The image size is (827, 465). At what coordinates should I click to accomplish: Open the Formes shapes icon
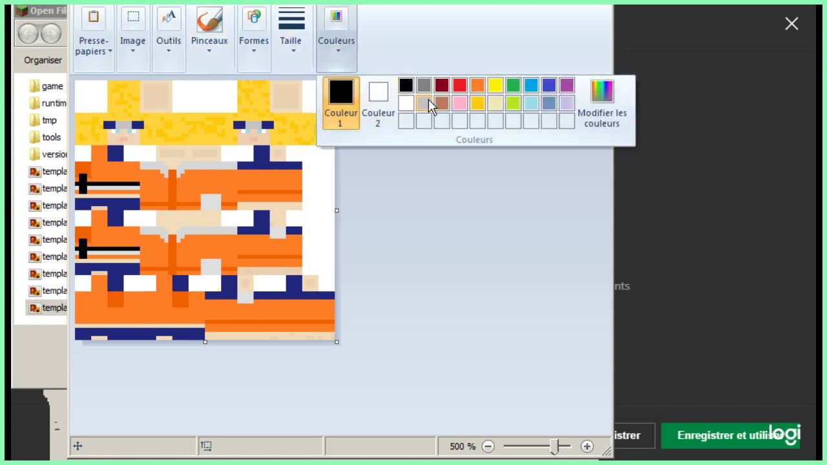pyautogui.click(x=254, y=18)
